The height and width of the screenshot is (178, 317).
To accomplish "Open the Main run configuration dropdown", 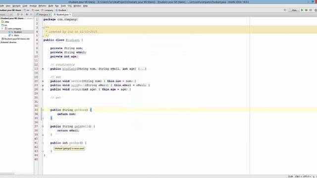I will point(294,10).
